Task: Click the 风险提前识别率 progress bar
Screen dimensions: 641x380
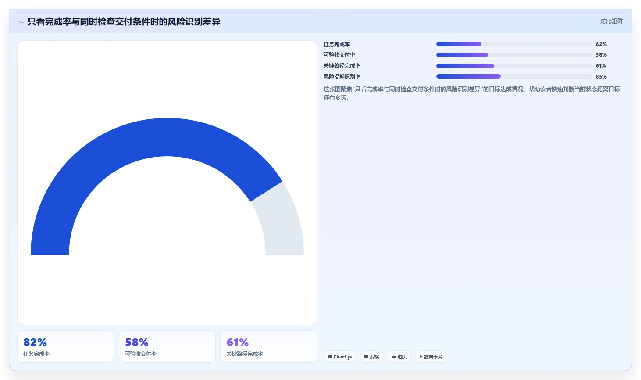Action: (x=514, y=76)
